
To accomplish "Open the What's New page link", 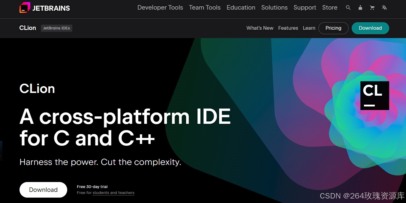I will (260, 28).
